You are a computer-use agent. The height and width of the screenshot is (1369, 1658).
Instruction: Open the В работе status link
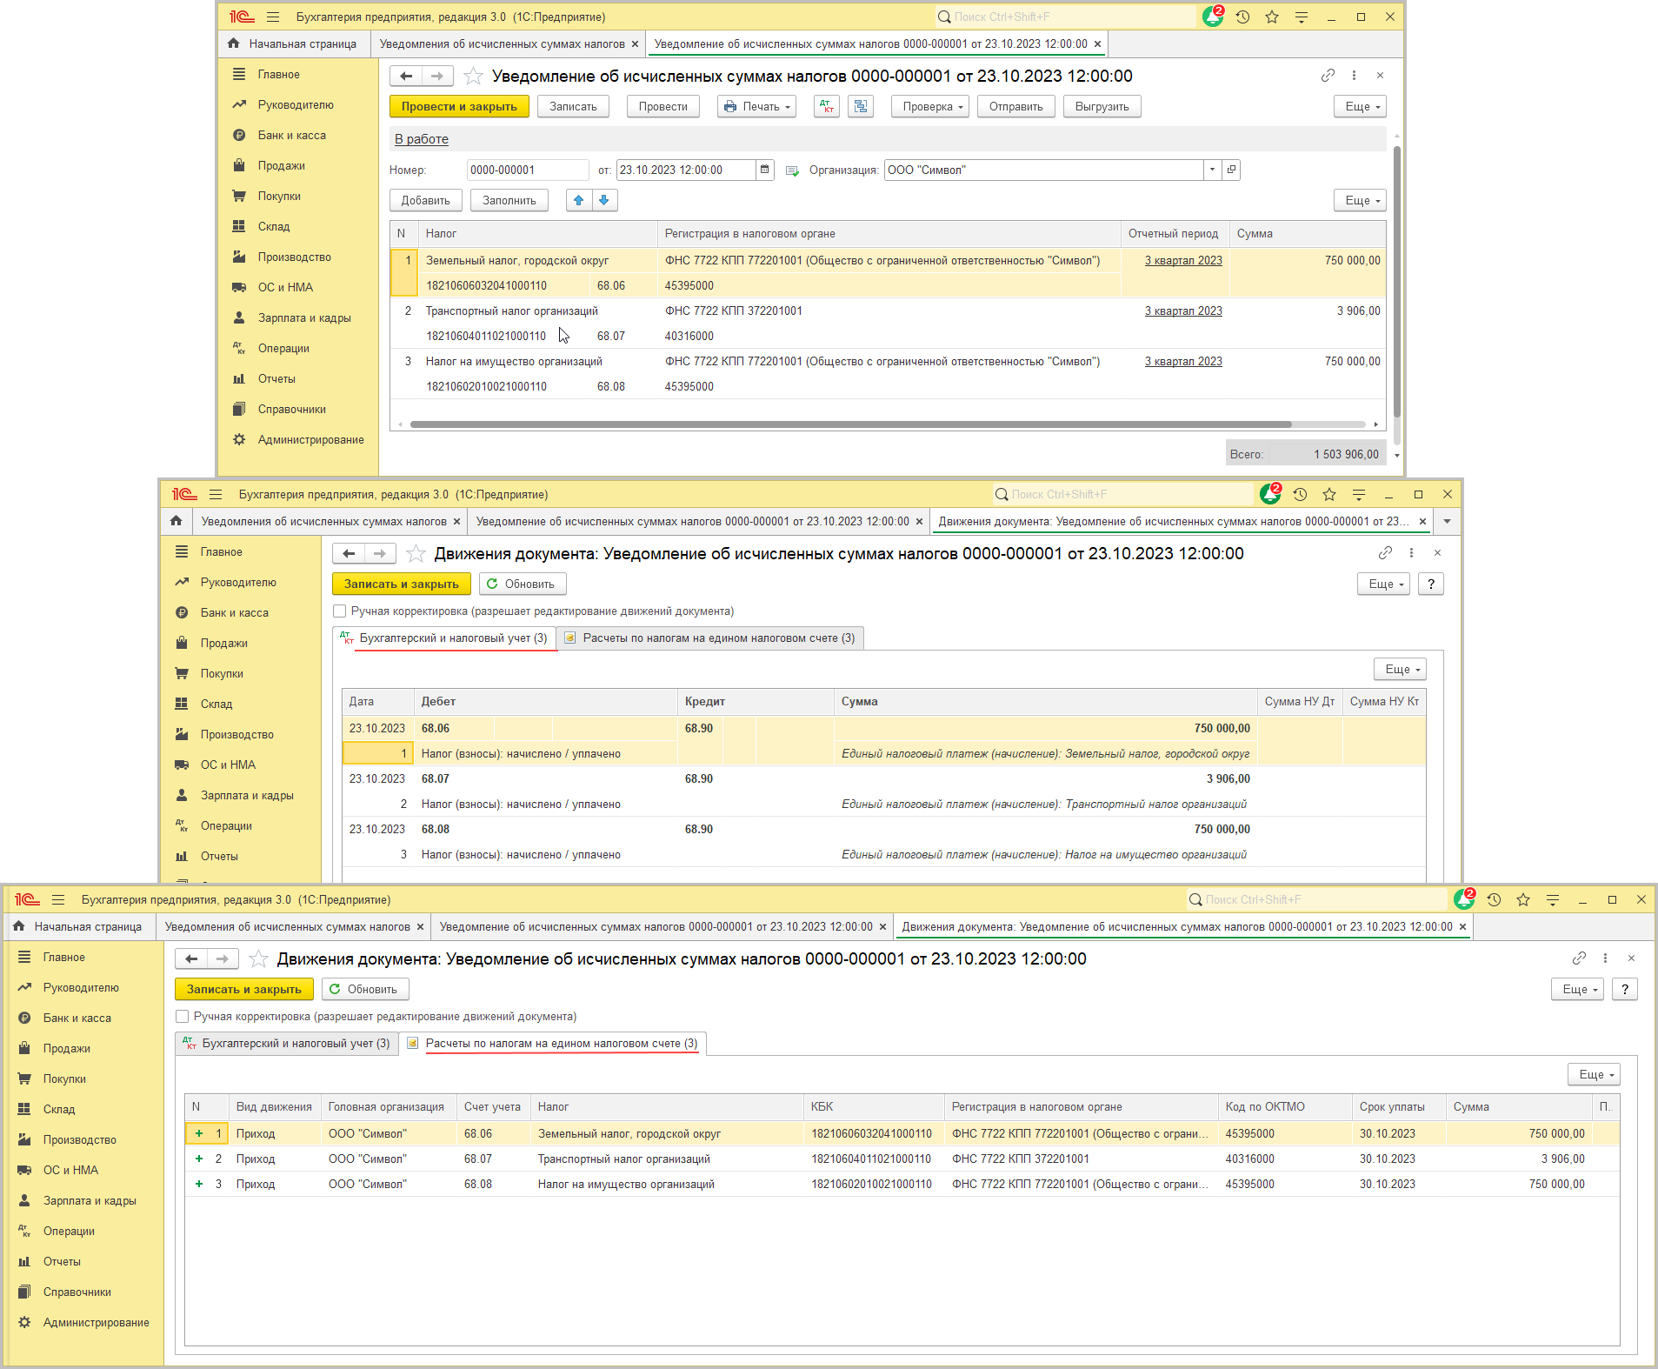[x=422, y=139]
